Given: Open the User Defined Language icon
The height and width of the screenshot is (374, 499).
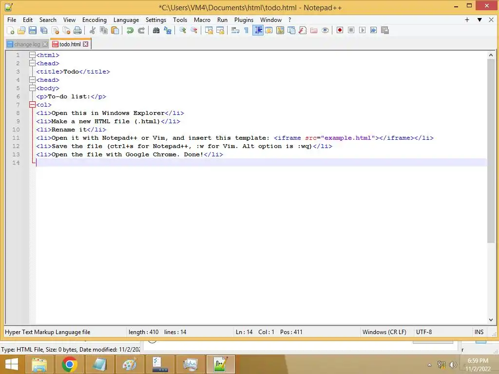Looking at the screenshot, I should [x=269, y=30].
